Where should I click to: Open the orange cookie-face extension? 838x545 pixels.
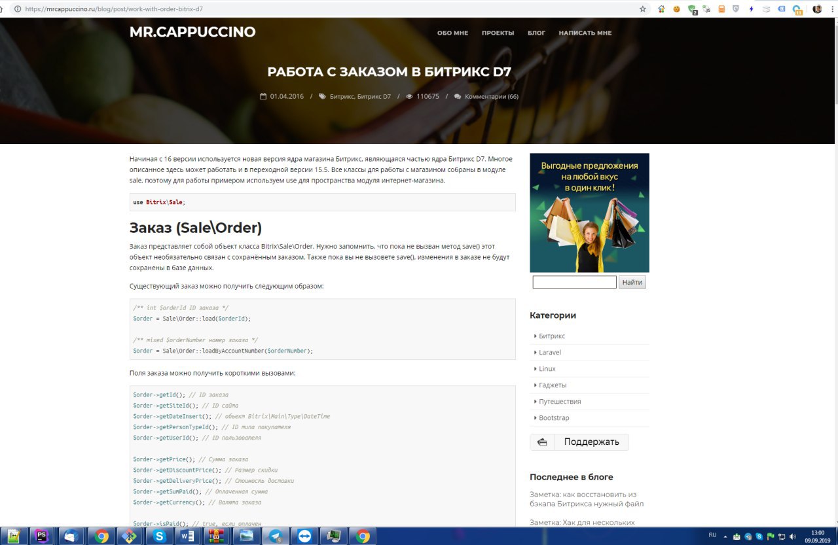click(676, 9)
